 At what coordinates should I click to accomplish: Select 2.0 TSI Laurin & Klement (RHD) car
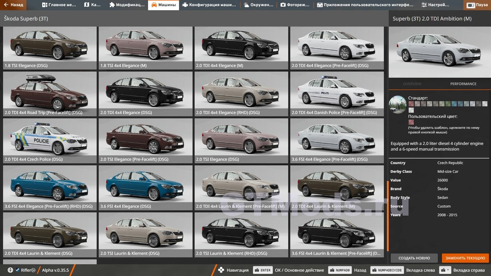pos(241,235)
